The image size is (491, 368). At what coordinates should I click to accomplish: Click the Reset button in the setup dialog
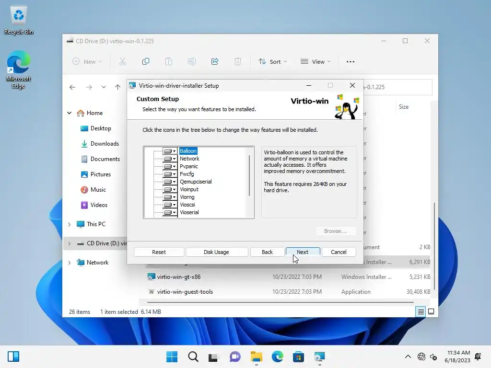pyautogui.click(x=159, y=252)
